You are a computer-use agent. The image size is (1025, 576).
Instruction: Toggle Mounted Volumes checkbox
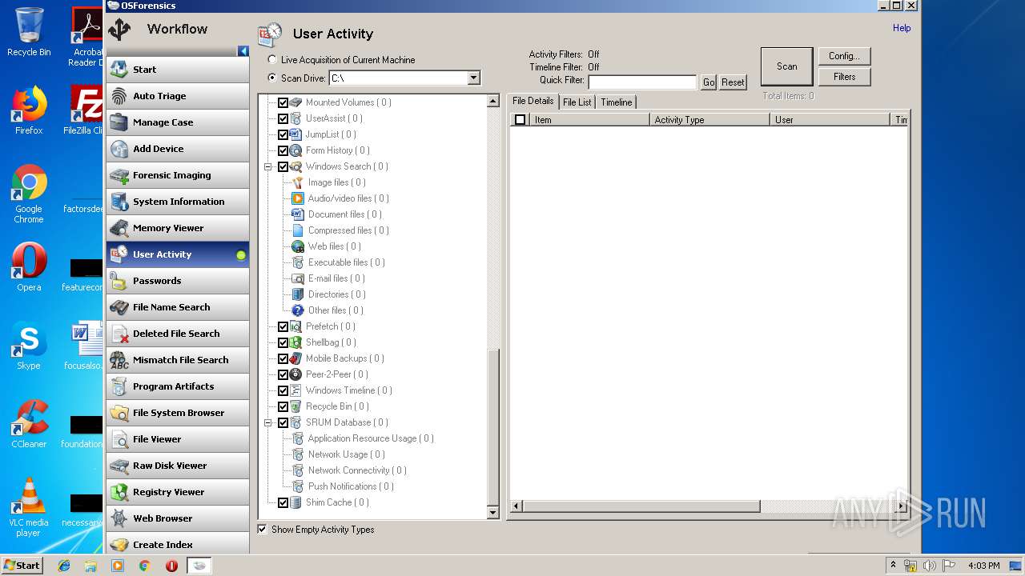click(283, 102)
